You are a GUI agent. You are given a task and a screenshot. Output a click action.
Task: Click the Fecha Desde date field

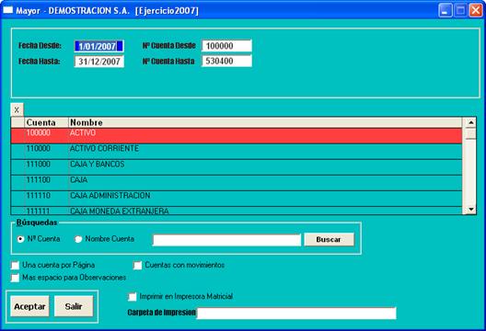(99, 46)
